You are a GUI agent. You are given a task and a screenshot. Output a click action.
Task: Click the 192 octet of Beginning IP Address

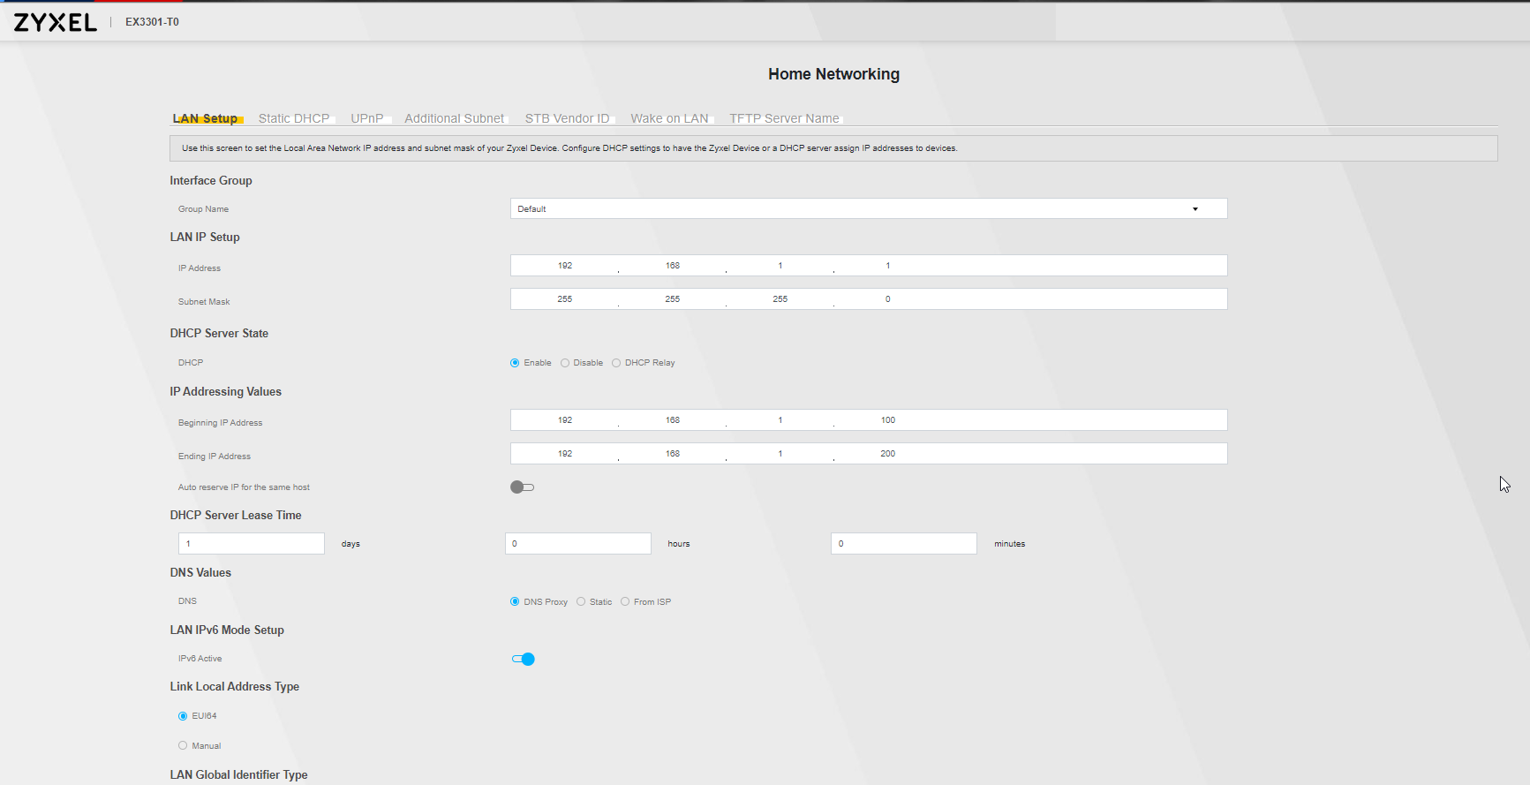tap(565, 420)
